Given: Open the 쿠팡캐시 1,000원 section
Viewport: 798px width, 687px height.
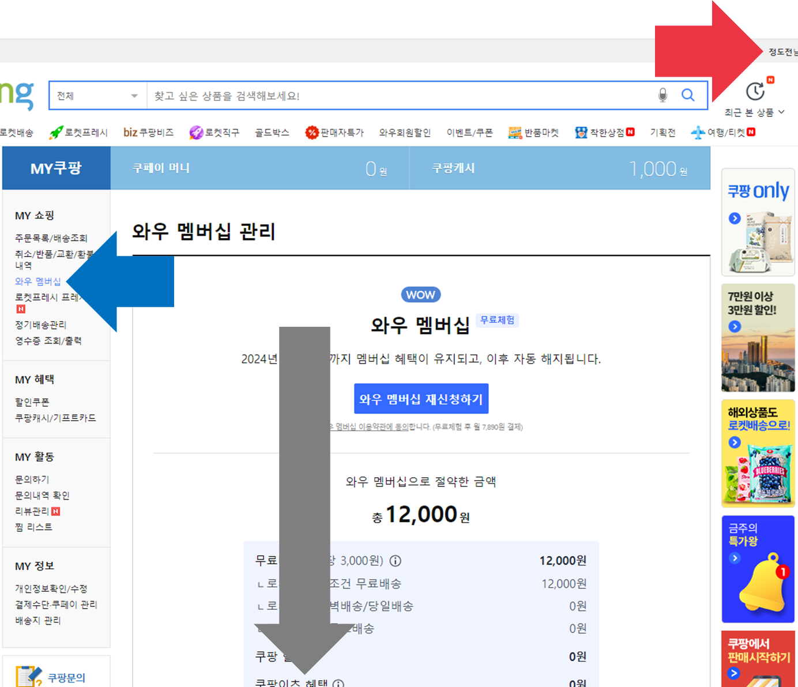Looking at the screenshot, I should pyautogui.click(x=560, y=168).
